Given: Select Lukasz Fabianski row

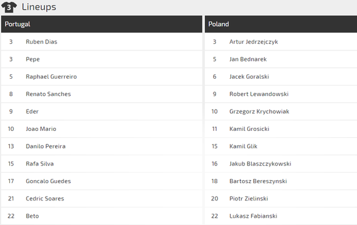Looking at the screenshot, I should pos(281,216).
